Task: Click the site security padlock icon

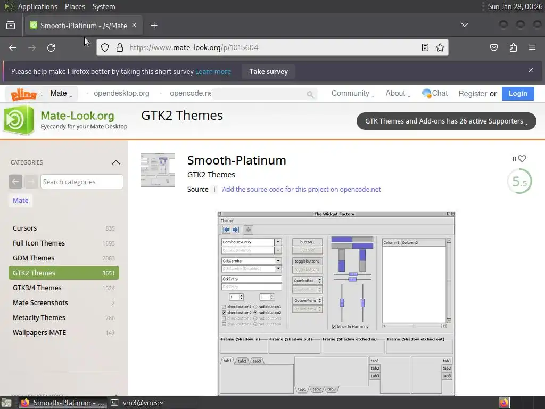Action: click(x=120, y=47)
